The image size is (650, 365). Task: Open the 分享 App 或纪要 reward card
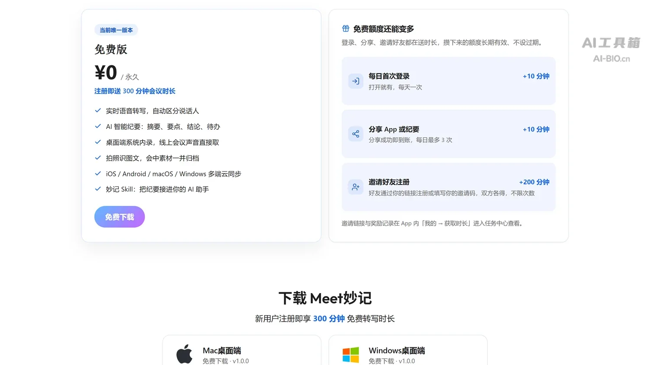click(x=448, y=134)
